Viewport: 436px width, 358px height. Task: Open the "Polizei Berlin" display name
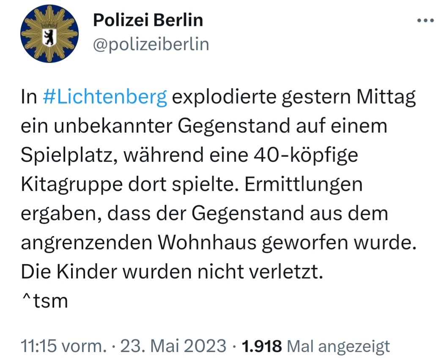[x=148, y=20]
